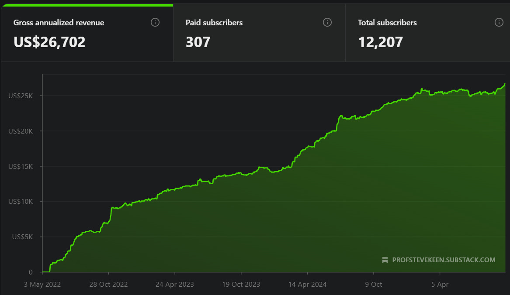Click the US$25K y-axis label
Screen dimensions: 510x295
(21, 96)
